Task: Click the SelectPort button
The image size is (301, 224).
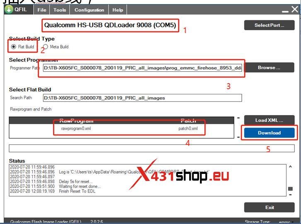Action: (269, 25)
